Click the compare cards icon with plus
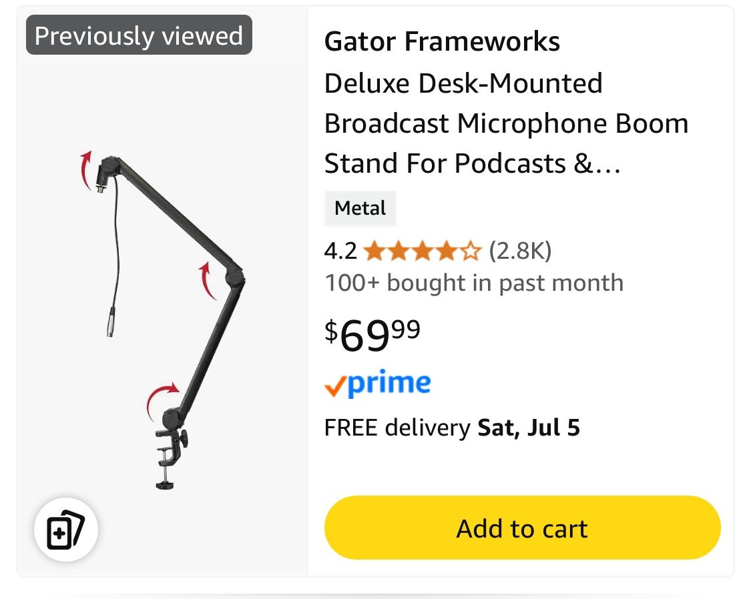The height and width of the screenshot is (599, 751). tap(66, 531)
